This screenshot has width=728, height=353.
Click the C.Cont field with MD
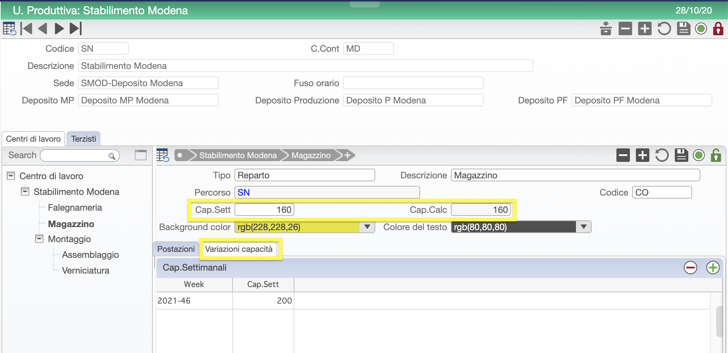pos(368,49)
